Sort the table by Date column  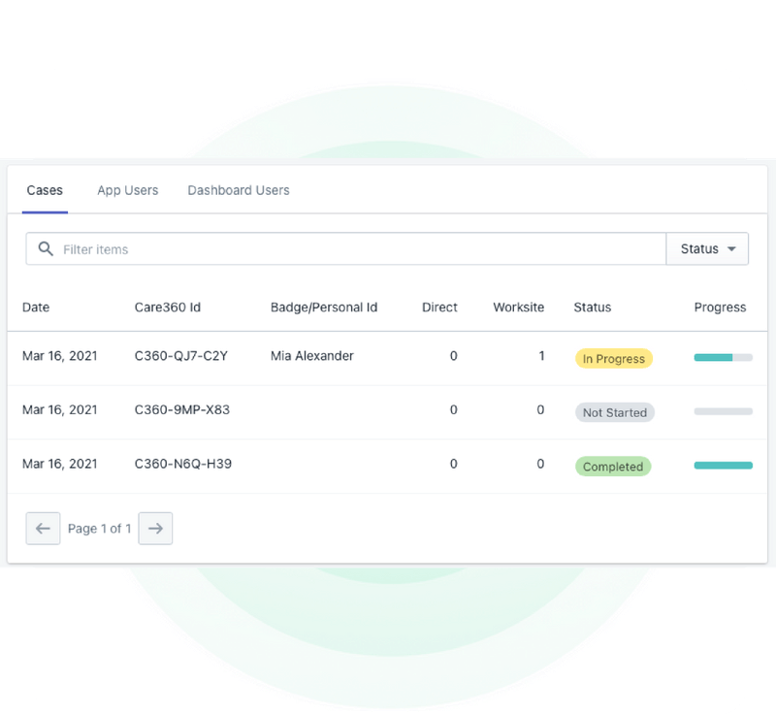click(37, 308)
